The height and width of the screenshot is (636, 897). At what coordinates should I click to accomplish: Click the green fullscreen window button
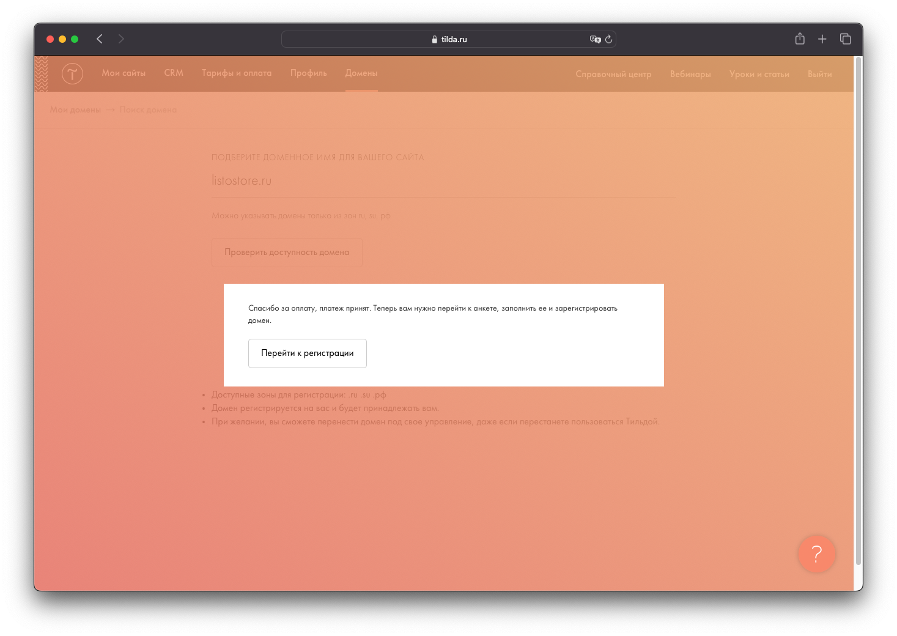pos(75,39)
